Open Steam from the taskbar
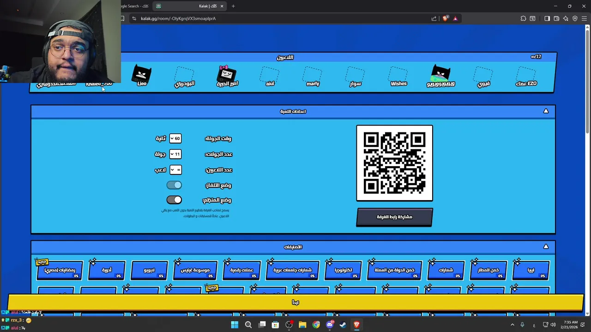591x332 pixels. pos(343,325)
